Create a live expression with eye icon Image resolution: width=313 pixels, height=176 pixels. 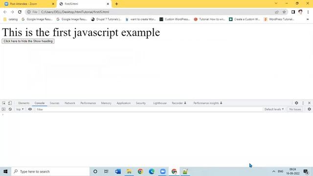[30, 110]
